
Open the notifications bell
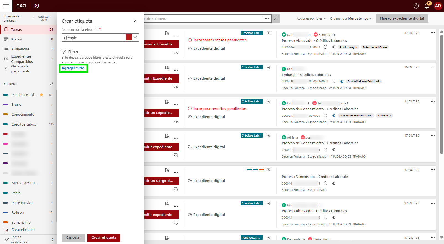coord(427,6)
